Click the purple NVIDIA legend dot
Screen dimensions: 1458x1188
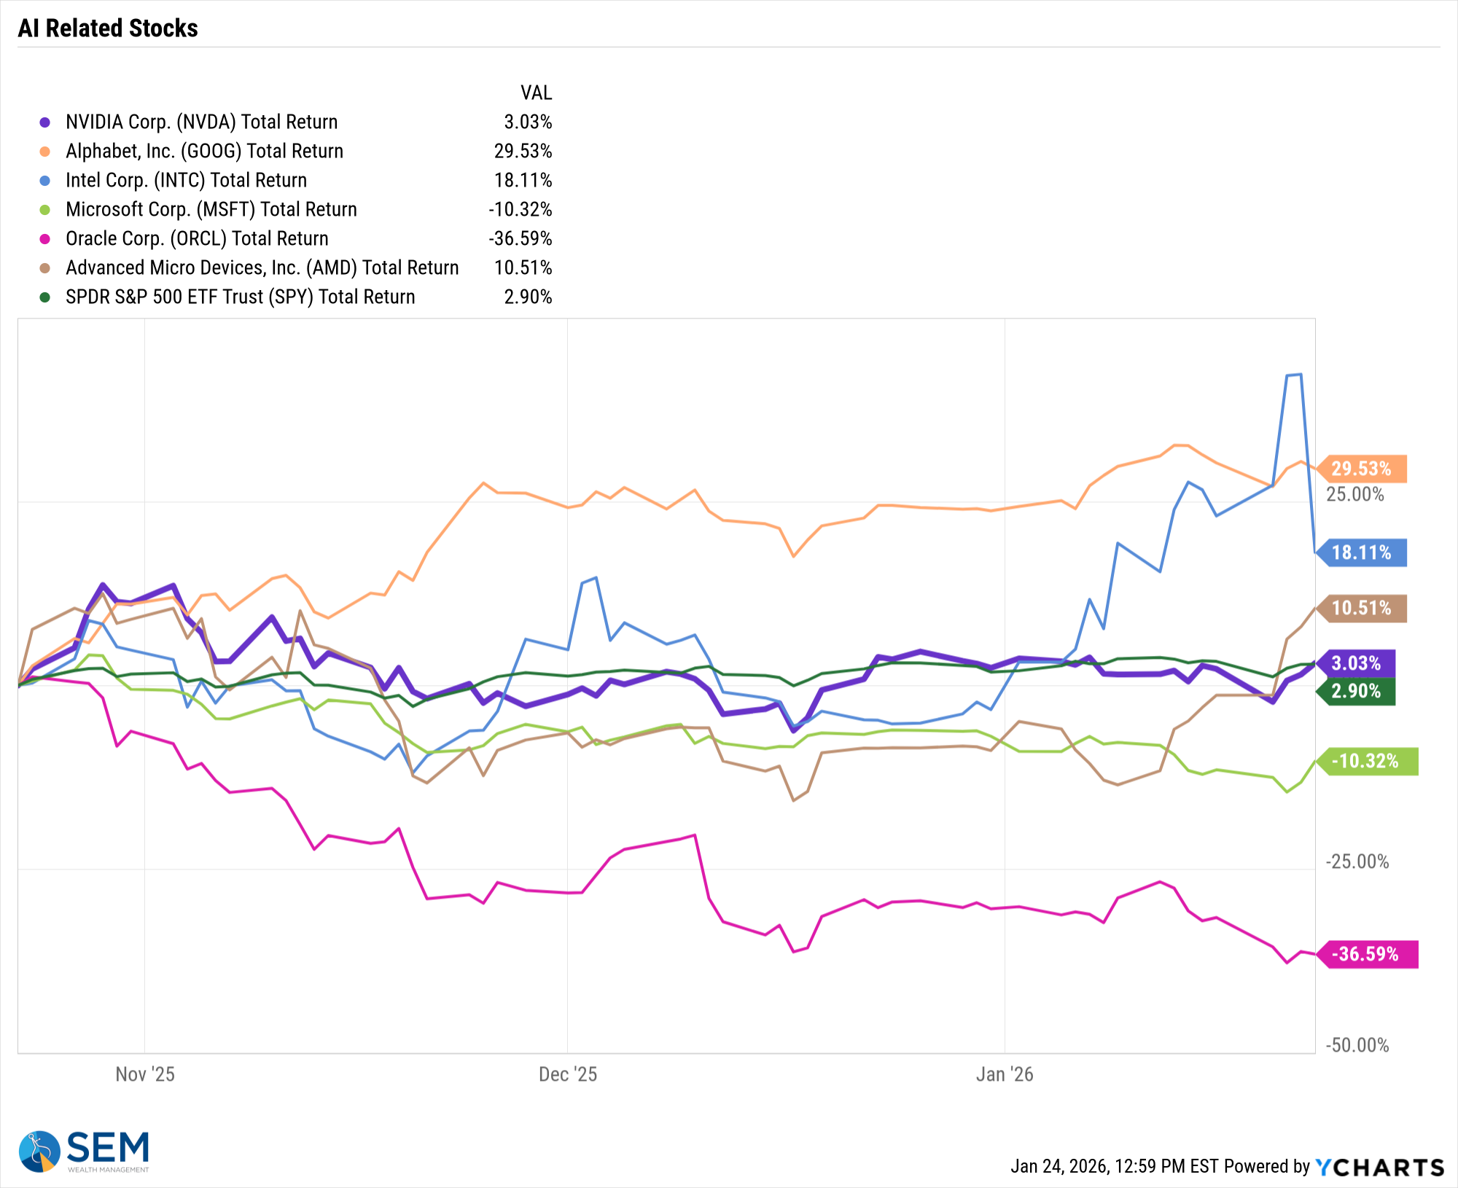[x=45, y=122]
